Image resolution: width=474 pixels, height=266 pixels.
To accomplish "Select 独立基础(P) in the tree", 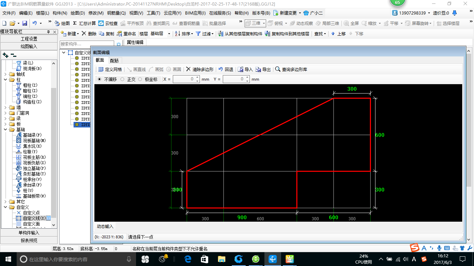I will [x=34, y=168].
